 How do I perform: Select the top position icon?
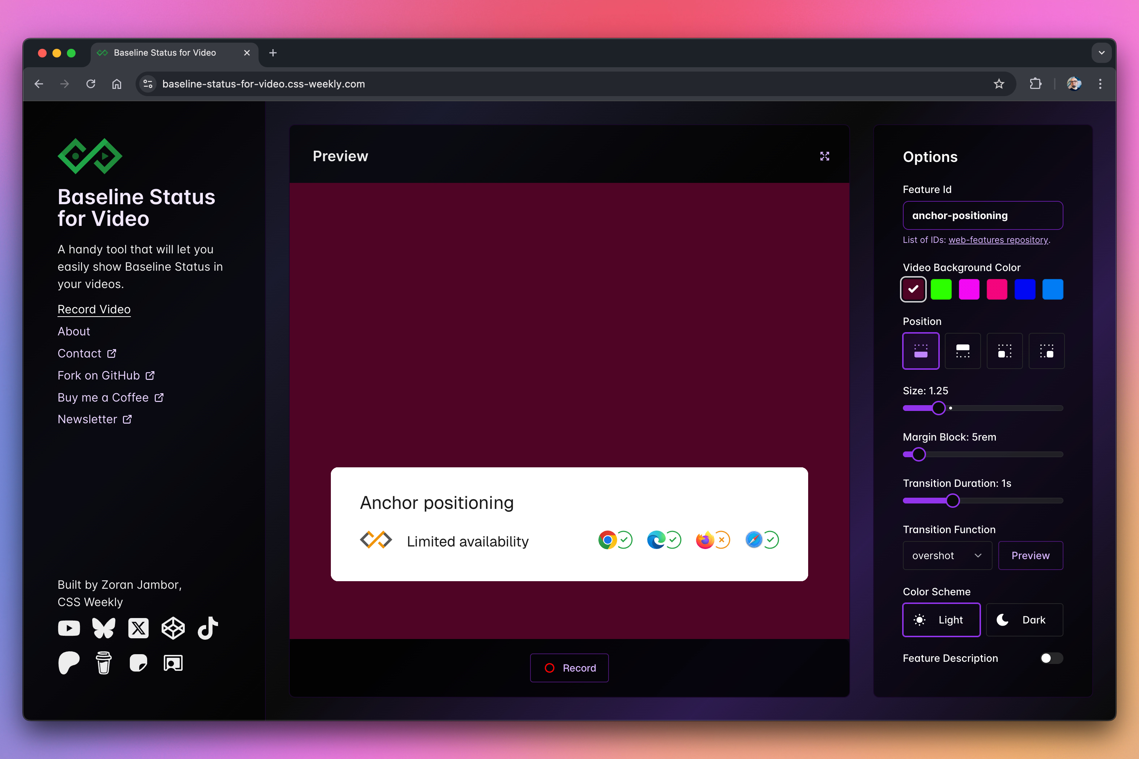pyautogui.click(x=962, y=351)
